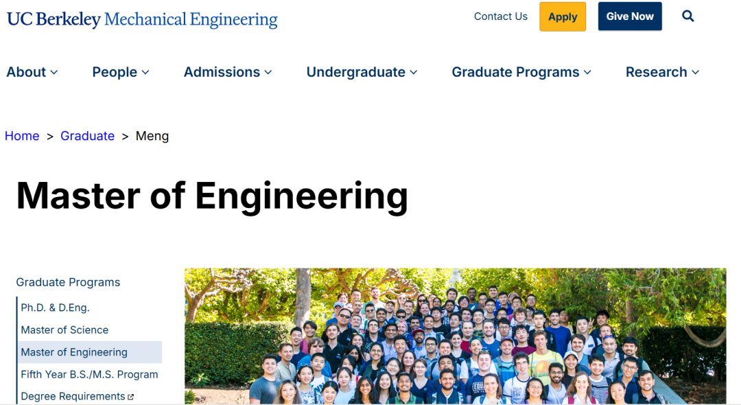Click the Give Now button
The height and width of the screenshot is (405, 741).
click(x=630, y=16)
